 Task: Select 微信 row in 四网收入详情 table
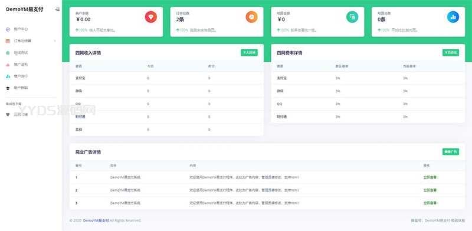pos(166,91)
